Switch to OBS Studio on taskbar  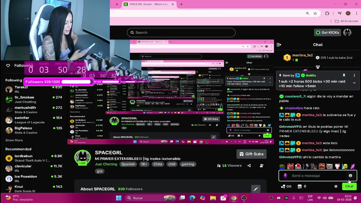(x=244, y=198)
